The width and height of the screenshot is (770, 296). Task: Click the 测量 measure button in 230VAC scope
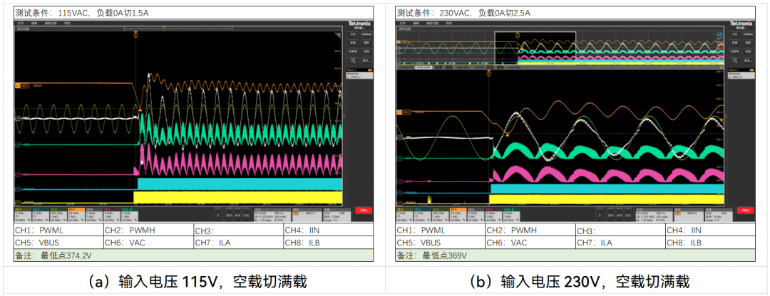tap(734, 43)
